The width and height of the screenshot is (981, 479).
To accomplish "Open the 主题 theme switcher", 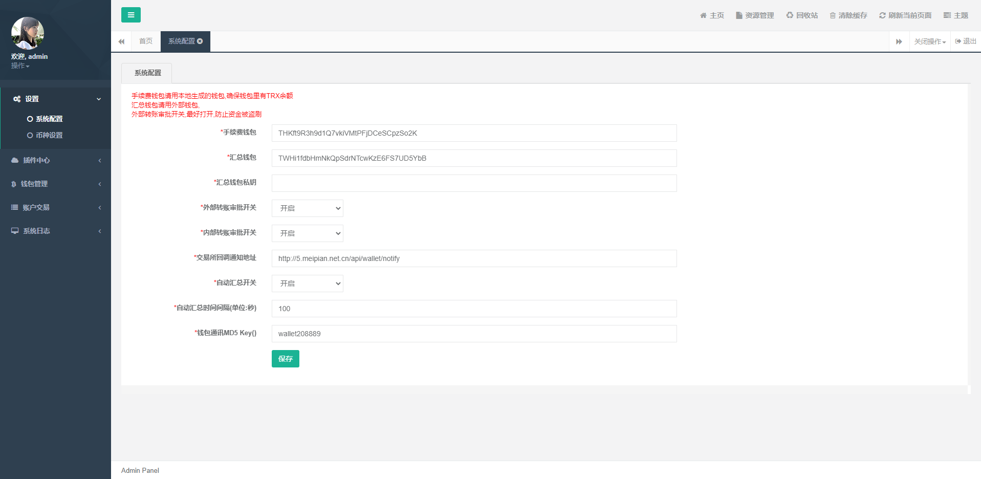I will tap(956, 15).
